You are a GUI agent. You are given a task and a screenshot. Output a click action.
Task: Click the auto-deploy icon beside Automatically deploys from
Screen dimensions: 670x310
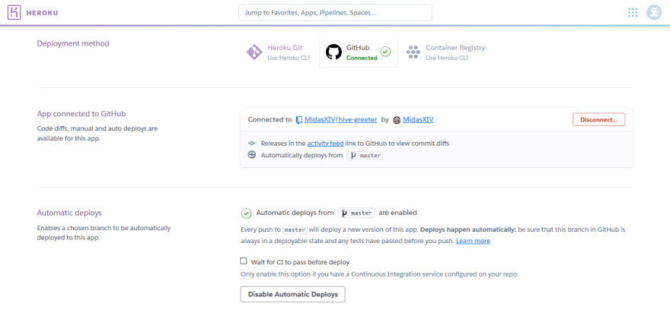click(252, 155)
